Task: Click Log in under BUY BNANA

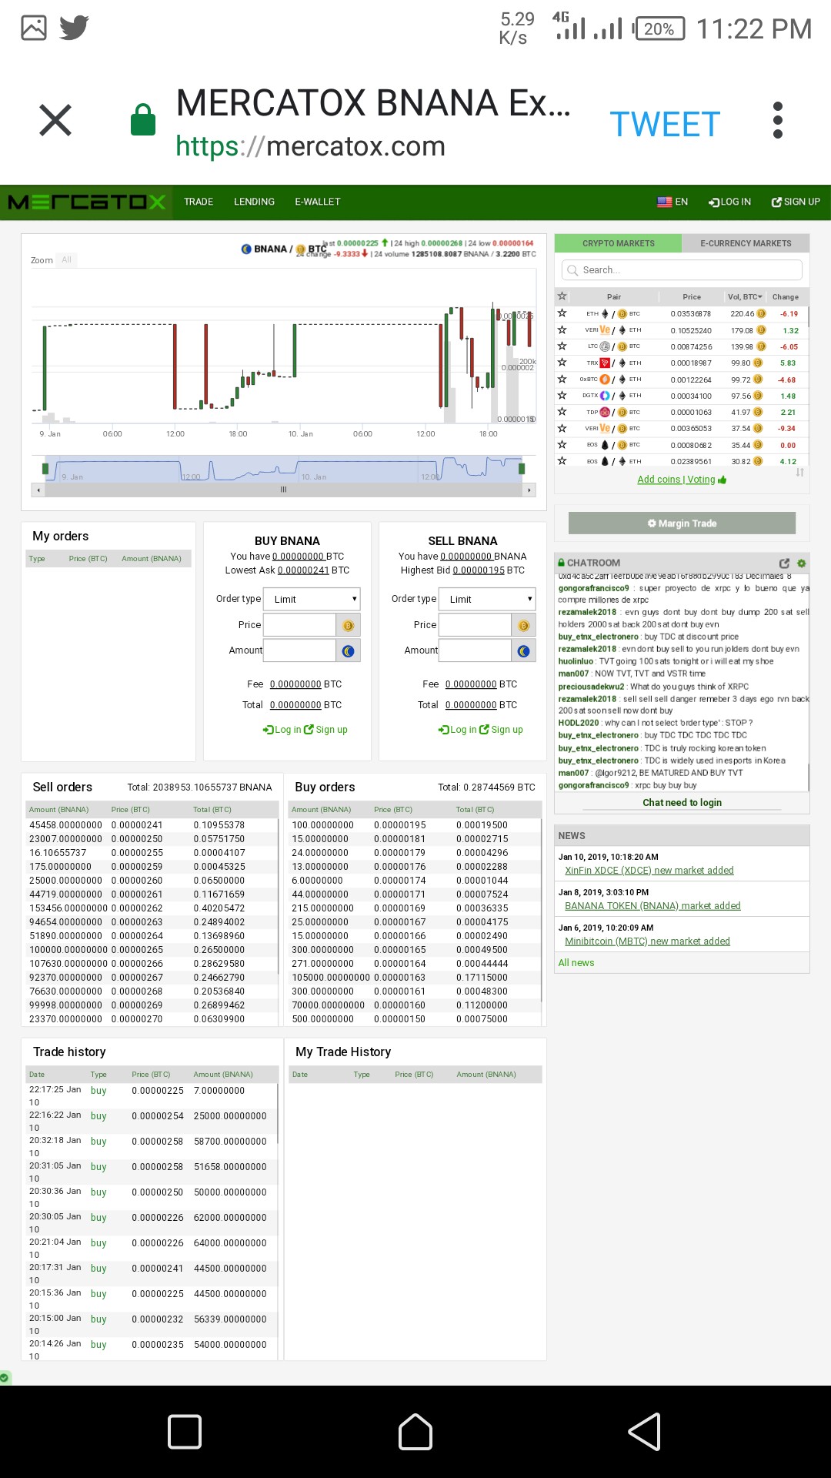Action: [282, 730]
